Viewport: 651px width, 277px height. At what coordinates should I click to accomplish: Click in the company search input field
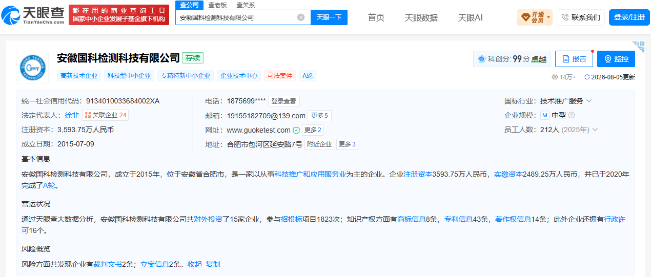[237, 17]
